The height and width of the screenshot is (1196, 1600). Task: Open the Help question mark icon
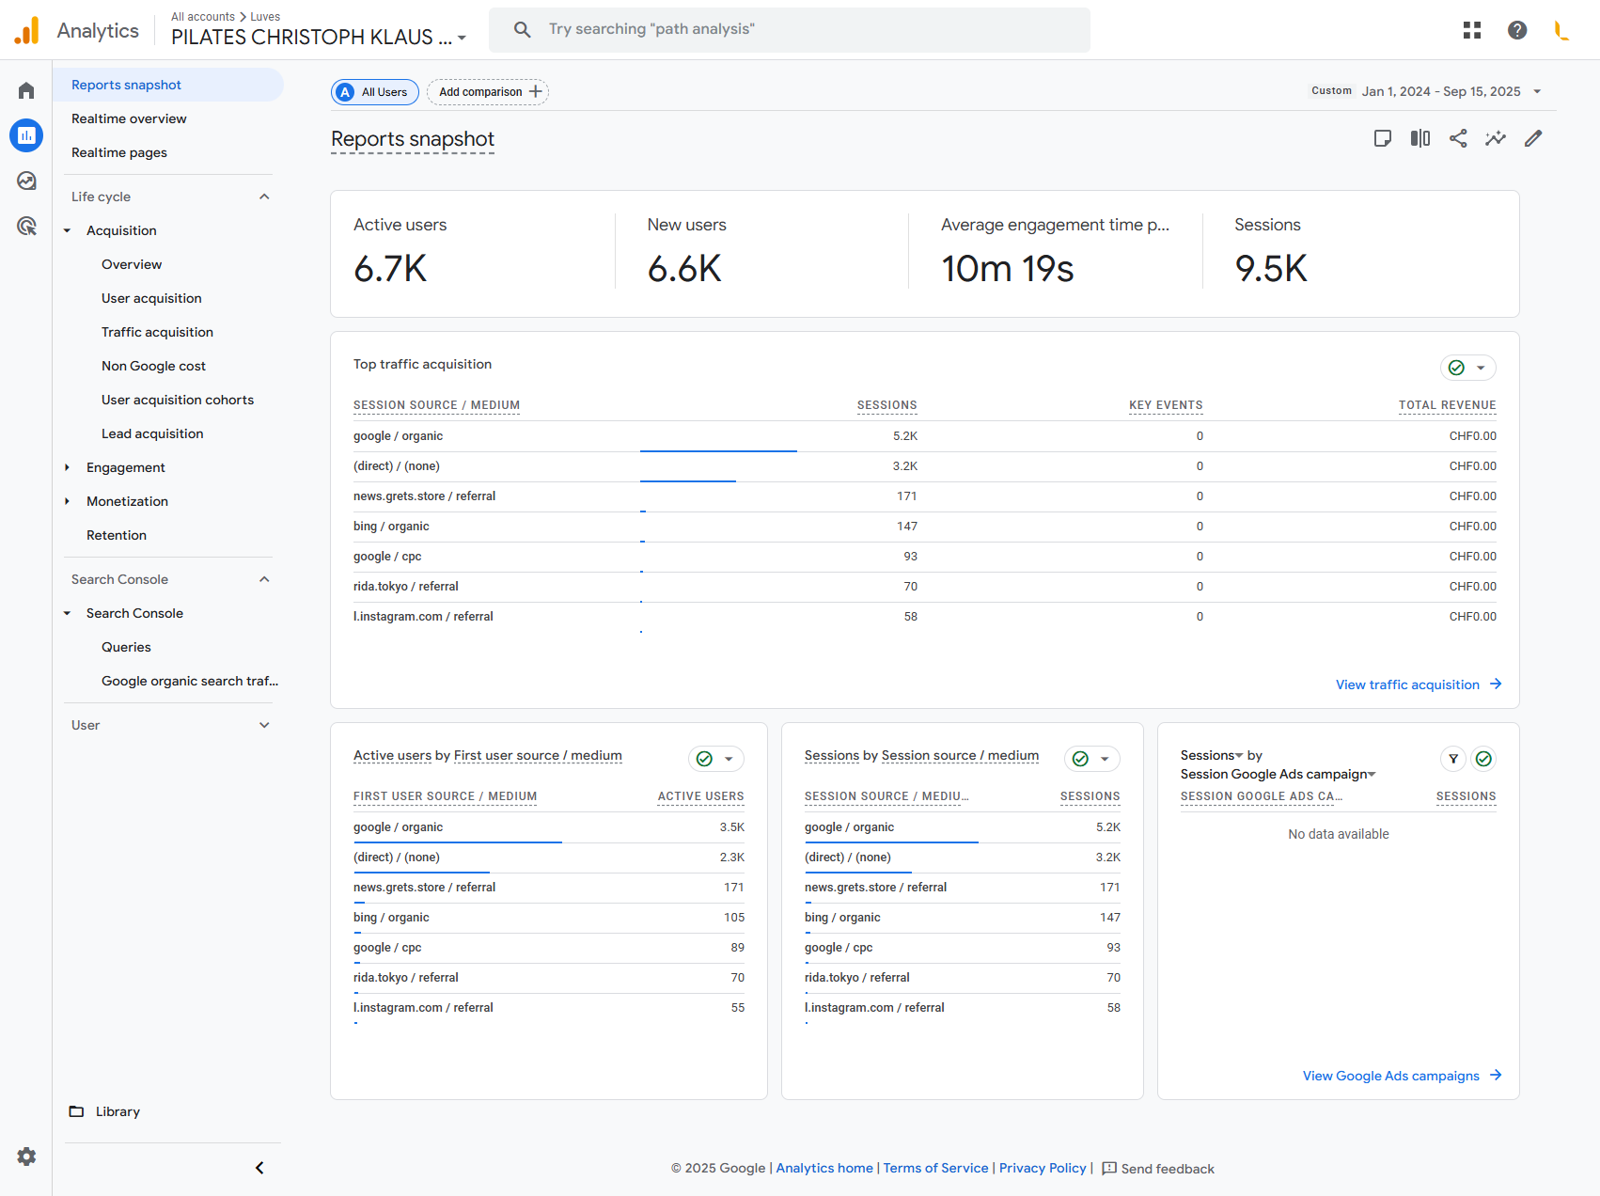pyautogui.click(x=1517, y=30)
